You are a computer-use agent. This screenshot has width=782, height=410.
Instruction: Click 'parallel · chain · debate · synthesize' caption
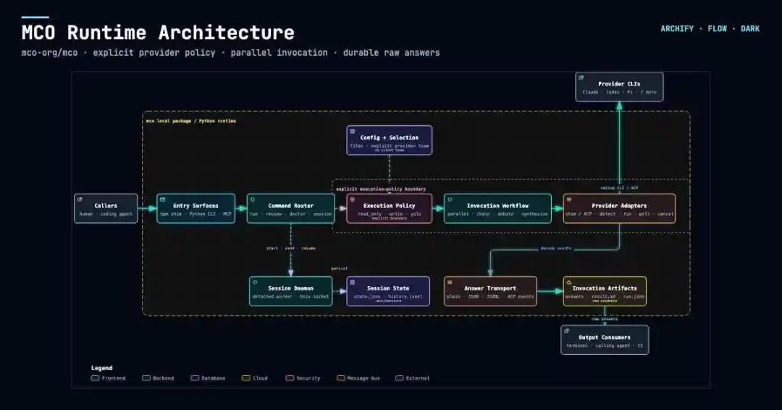(x=497, y=214)
